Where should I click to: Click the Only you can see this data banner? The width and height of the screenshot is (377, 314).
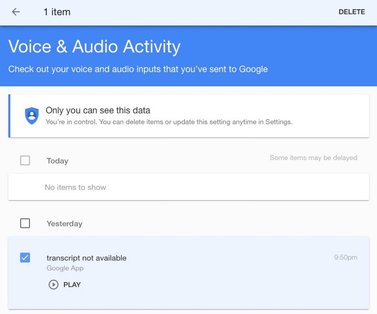click(x=98, y=110)
